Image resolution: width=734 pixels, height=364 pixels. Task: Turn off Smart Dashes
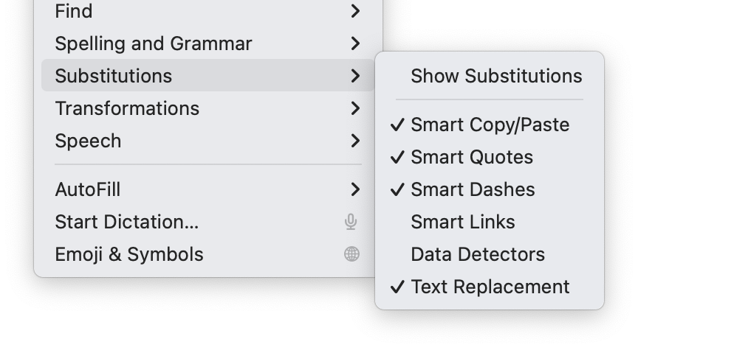coord(473,189)
